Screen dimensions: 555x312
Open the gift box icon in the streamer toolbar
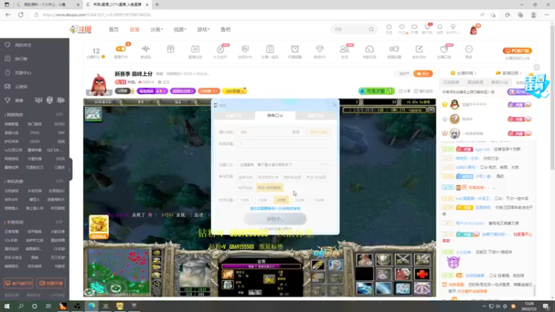(x=171, y=49)
